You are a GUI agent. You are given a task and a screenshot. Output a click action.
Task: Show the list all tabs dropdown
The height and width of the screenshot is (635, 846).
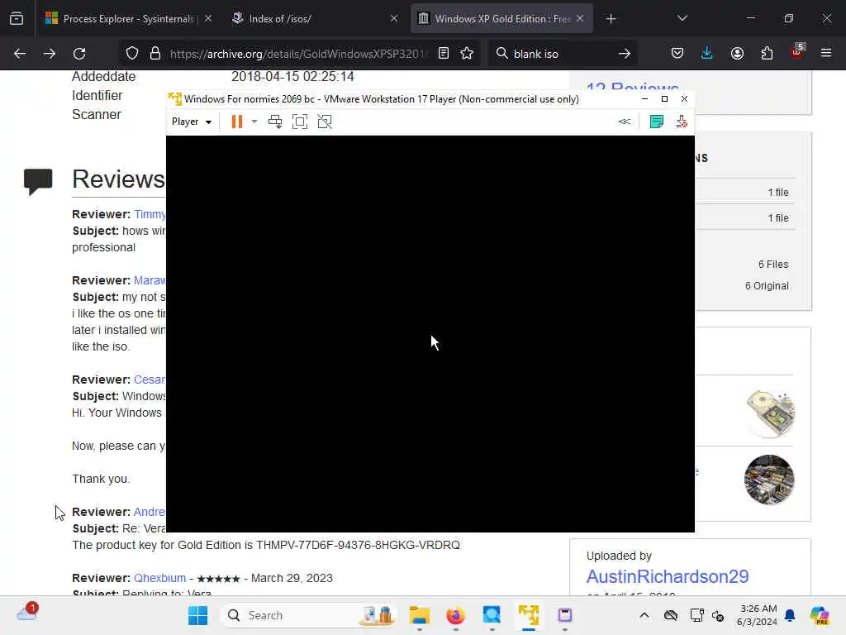pos(682,18)
